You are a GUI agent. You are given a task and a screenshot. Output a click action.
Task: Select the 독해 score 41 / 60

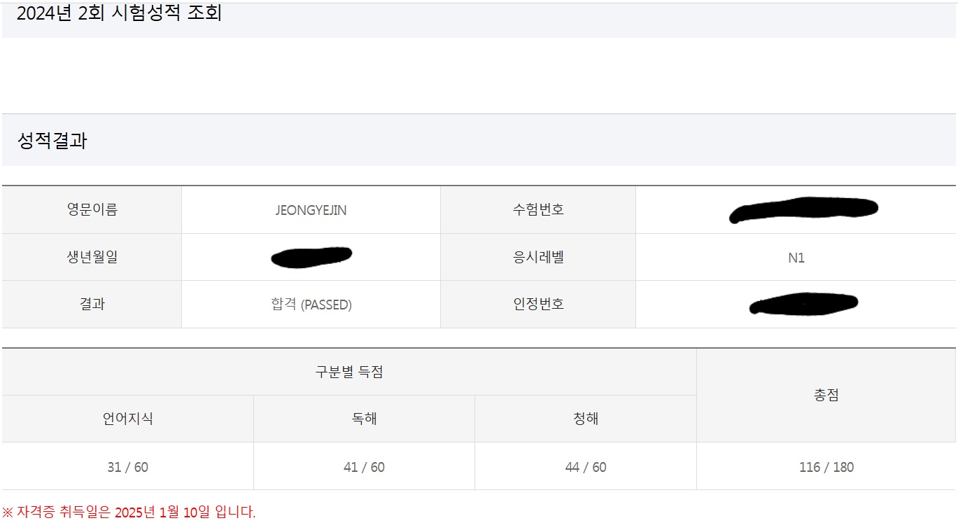364,467
